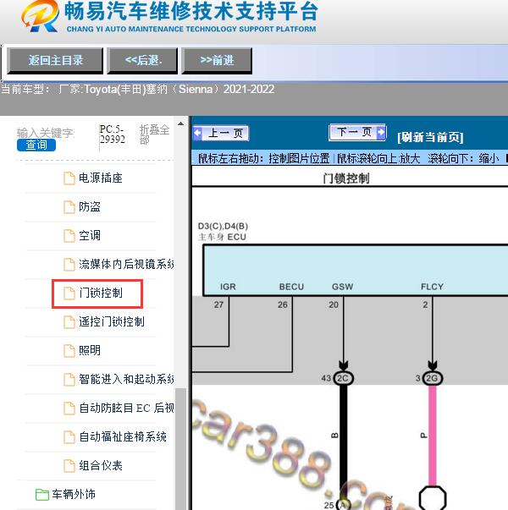The width and height of the screenshot is (508, 510).
Task: Click the document icon beside 防盗
Action: tap(69, 207)
